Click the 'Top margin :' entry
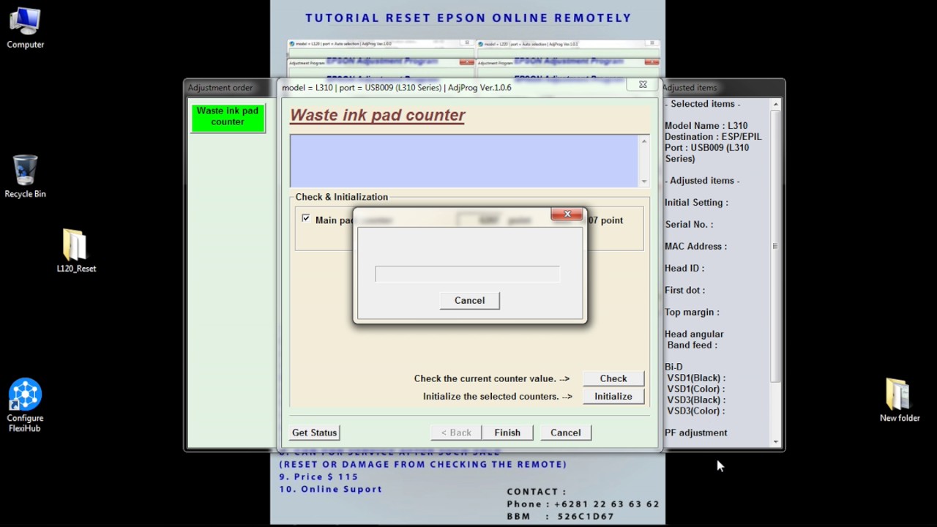This screenshot has width=937, height=527. (692, 313)
